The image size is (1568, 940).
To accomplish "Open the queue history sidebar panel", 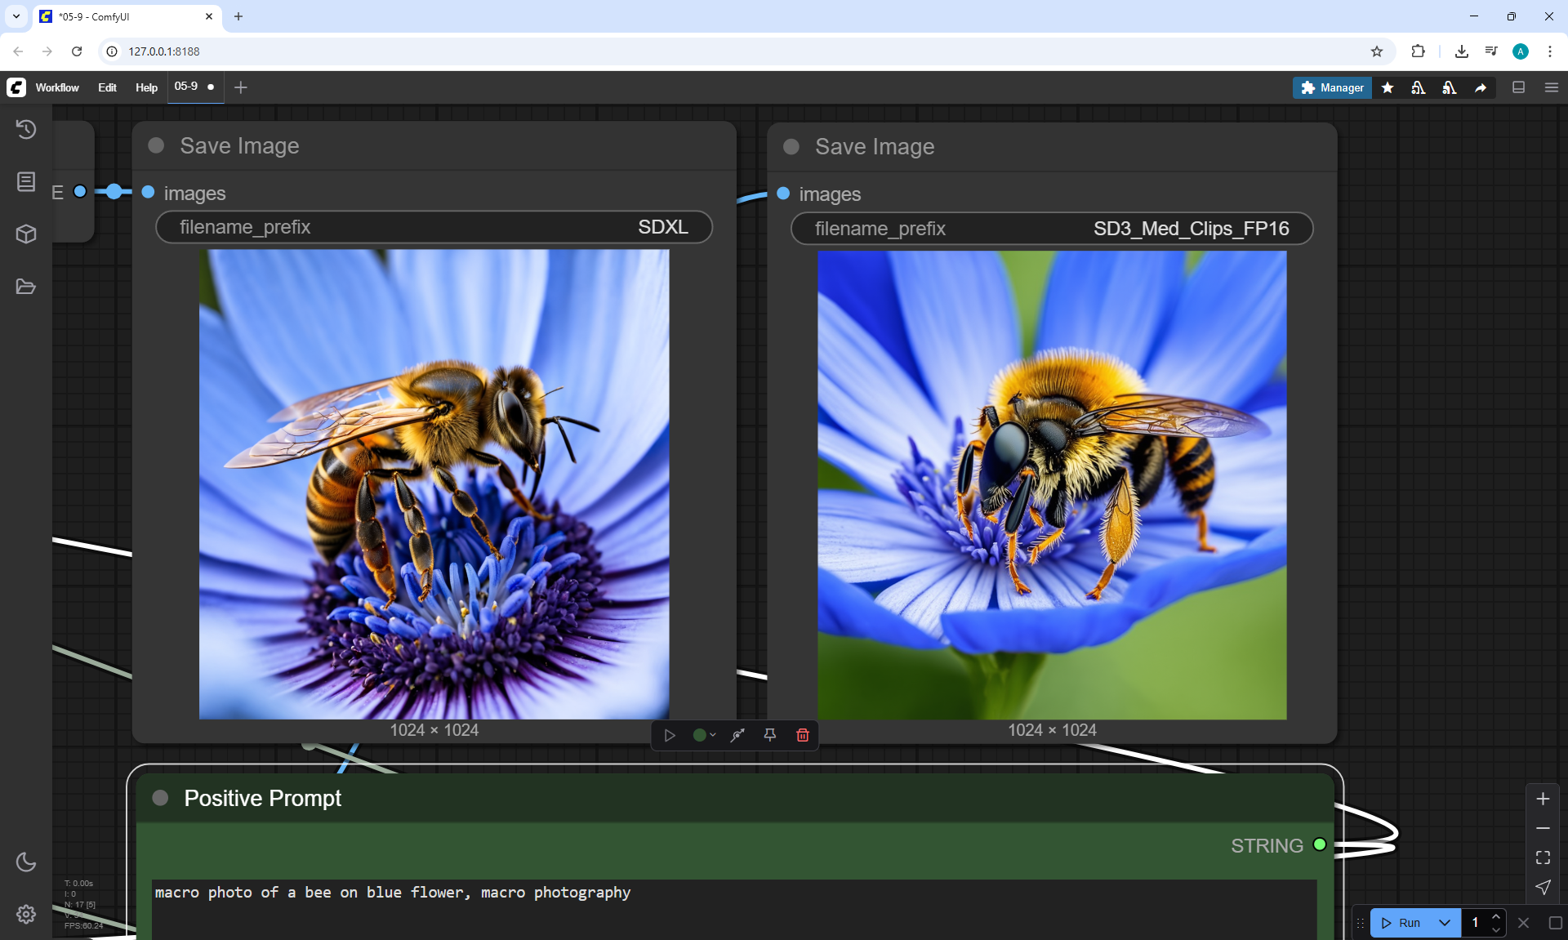I will point(26,129).
